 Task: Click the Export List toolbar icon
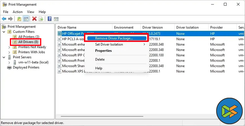click(41, 19)
